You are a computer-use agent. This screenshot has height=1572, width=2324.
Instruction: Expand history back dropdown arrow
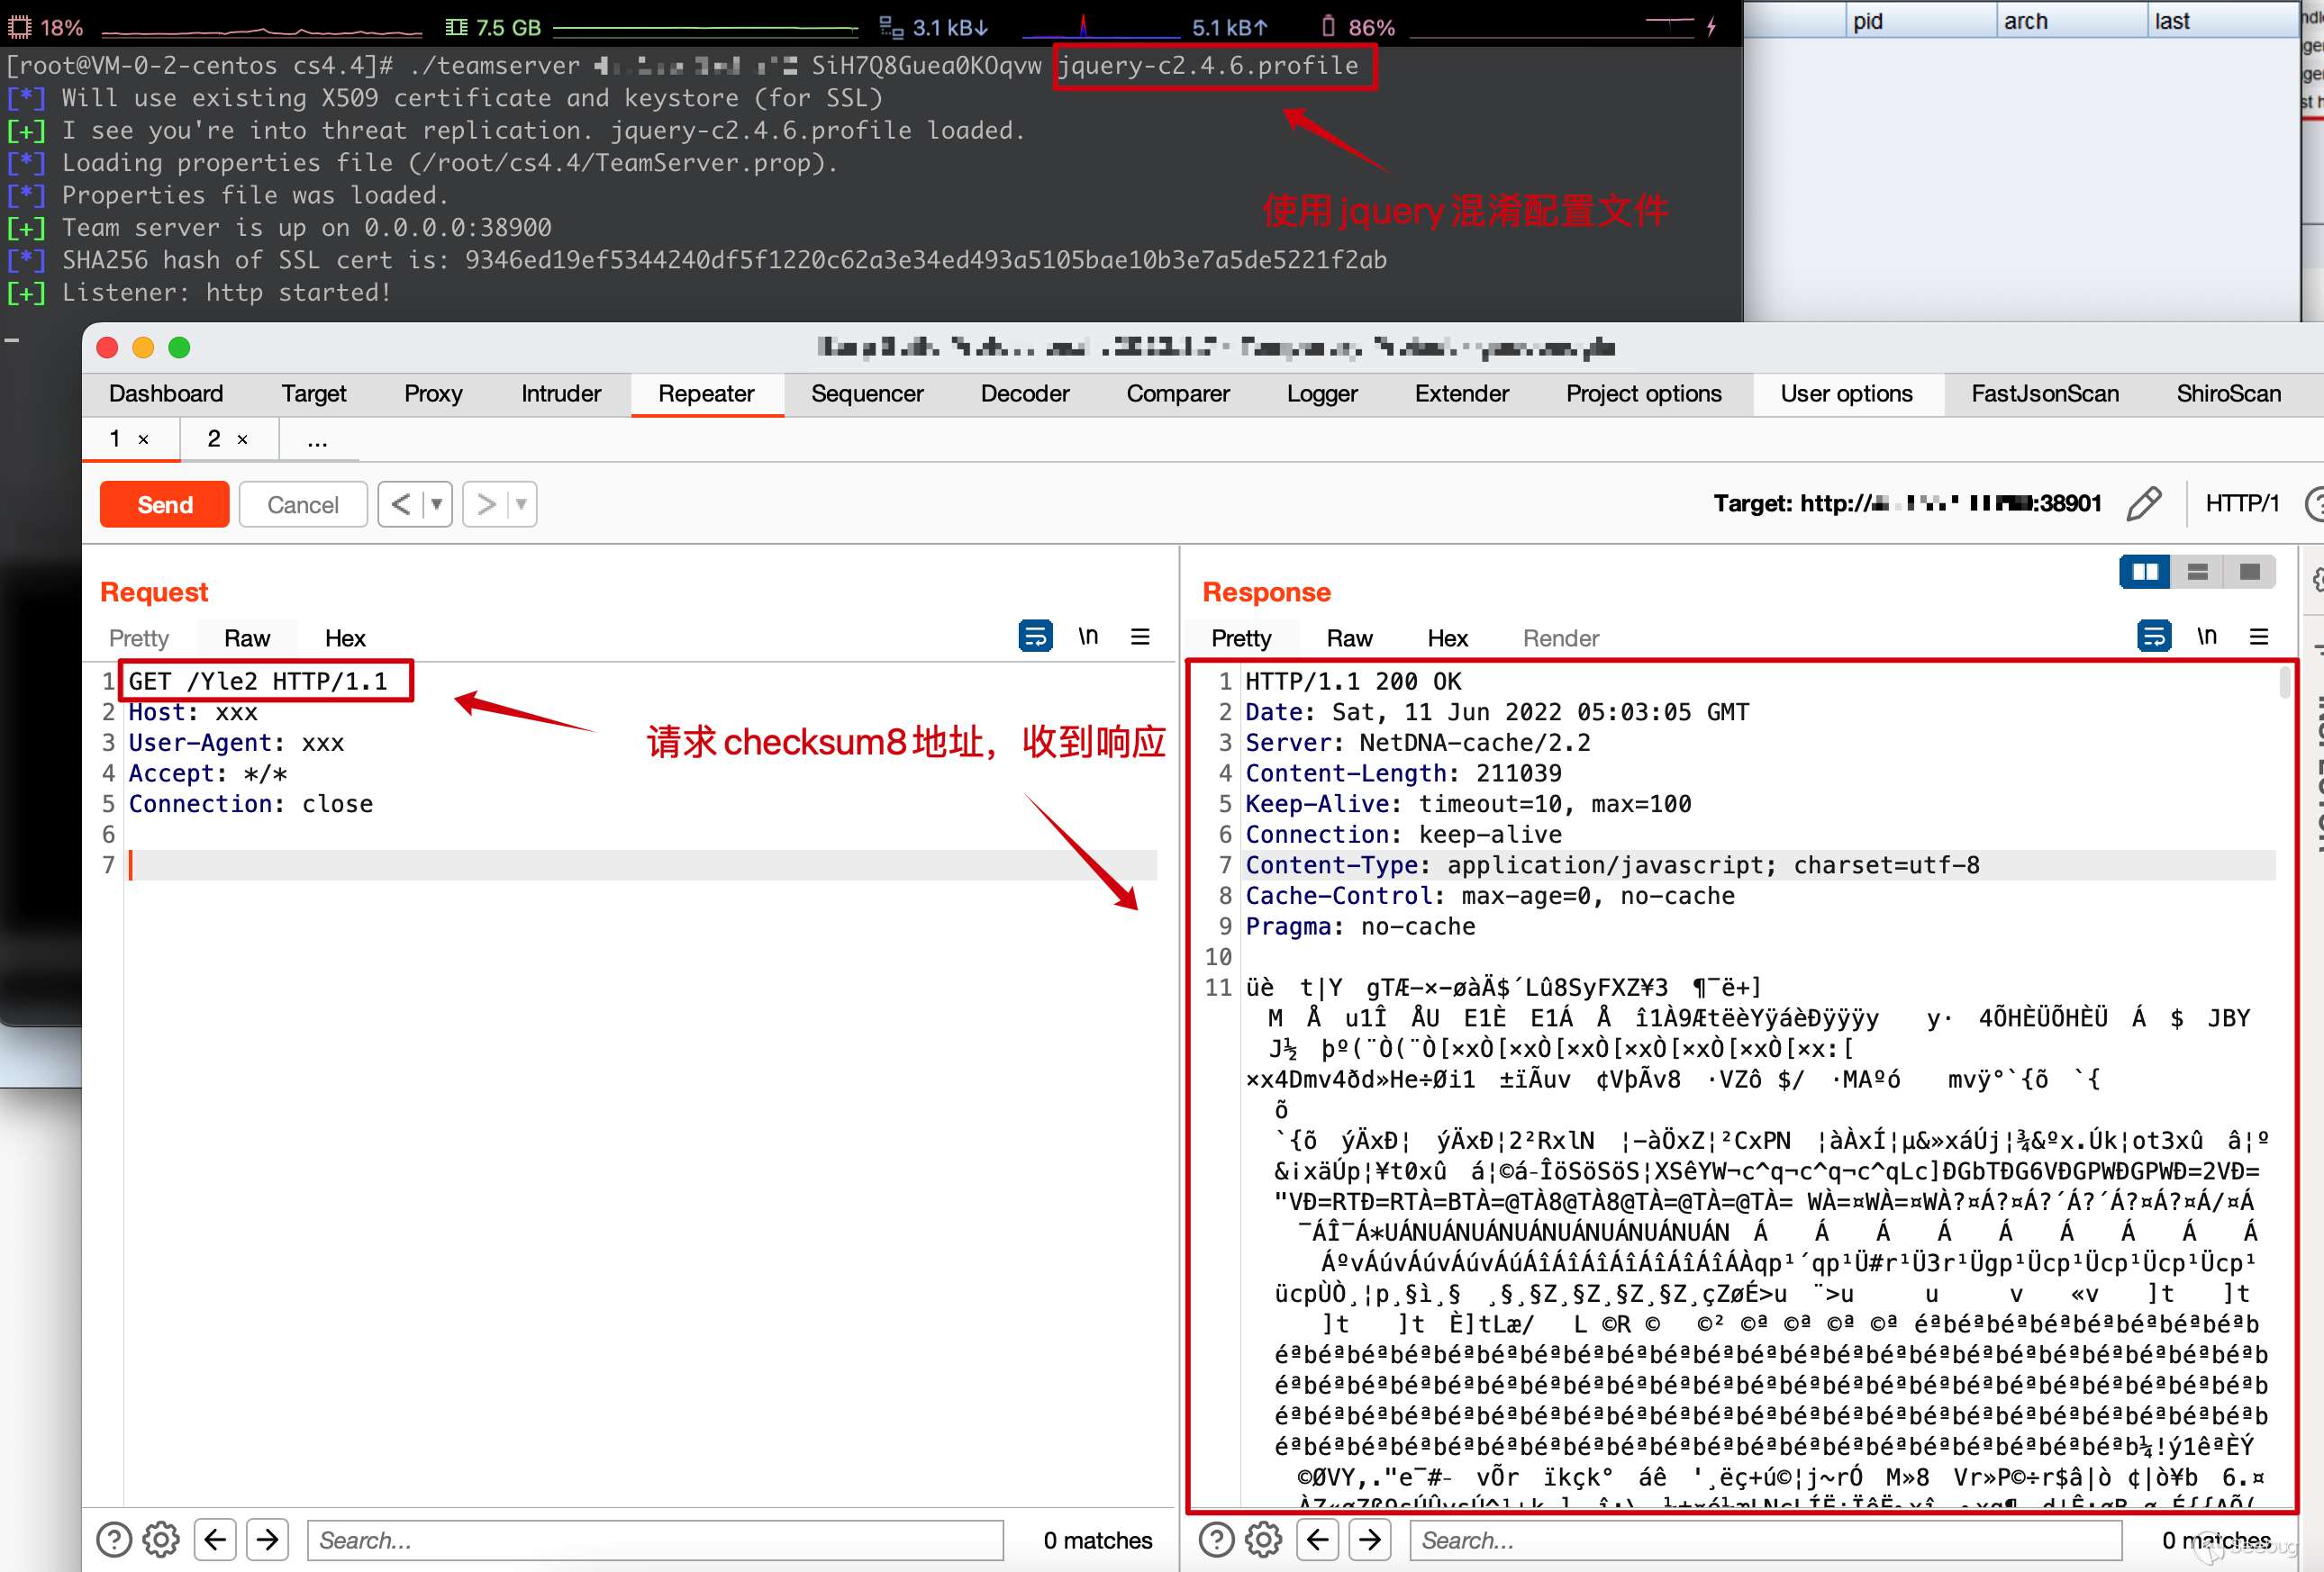click(x=437, y=503)
